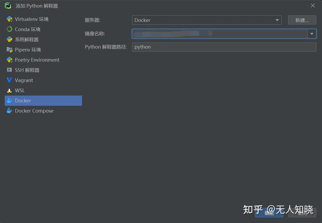Image resolution: width=322 pixels, height=223 pixels.
Task: Select Virtualenv 环境 in the sidebar
Action: point(43,19)
